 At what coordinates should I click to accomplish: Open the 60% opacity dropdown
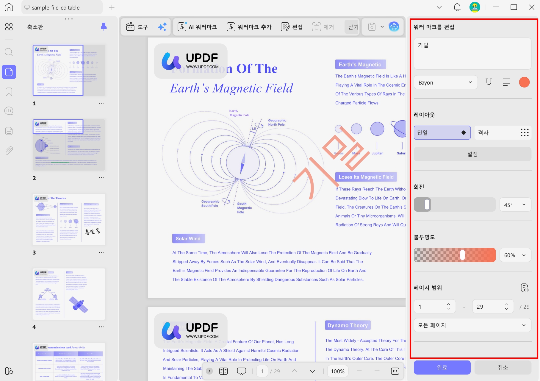click(515, 255)
